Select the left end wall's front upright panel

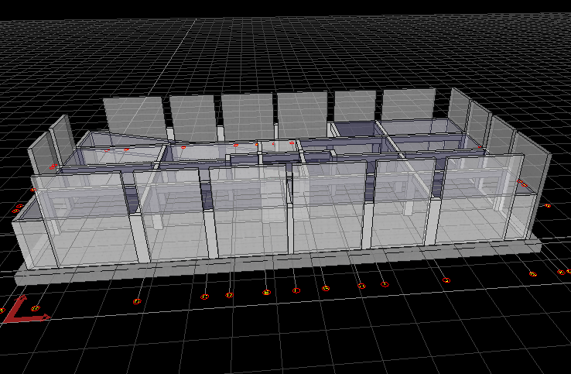point(40,153)
